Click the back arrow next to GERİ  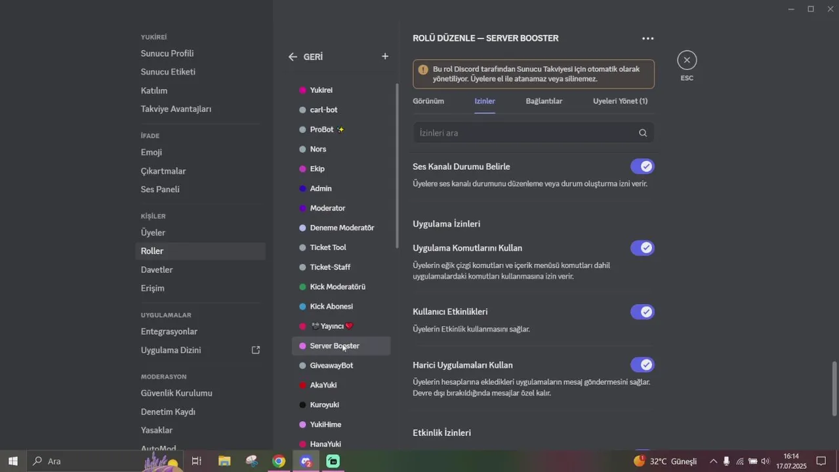tap(293, 57)
